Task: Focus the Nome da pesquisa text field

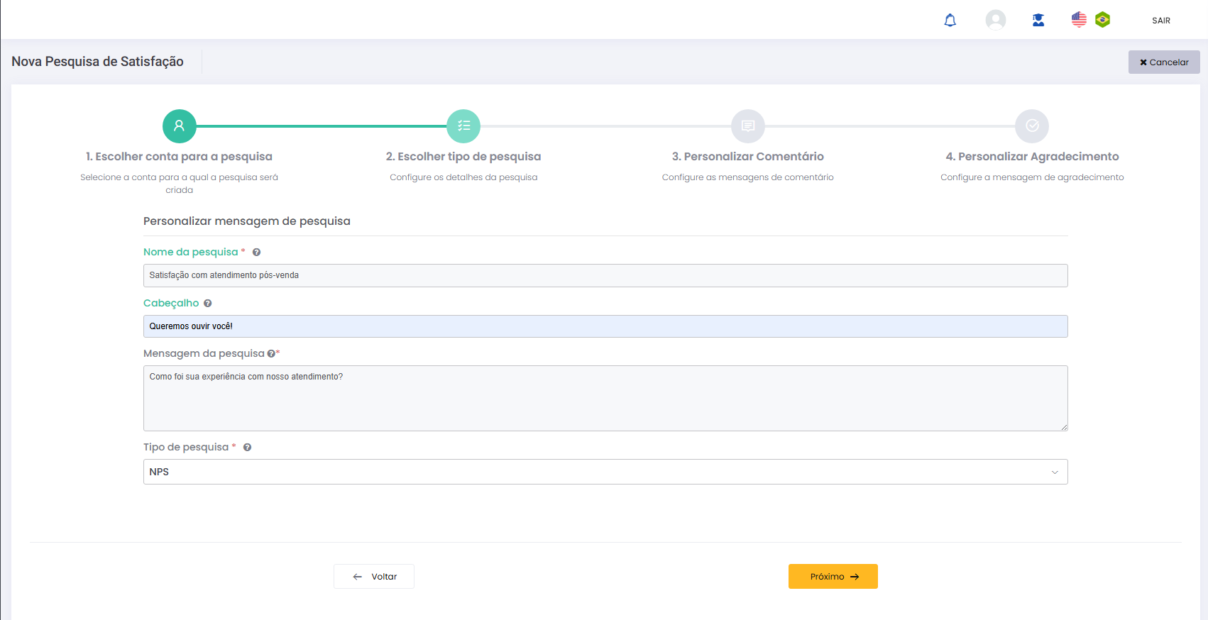Action: click(x=605, y=275)
